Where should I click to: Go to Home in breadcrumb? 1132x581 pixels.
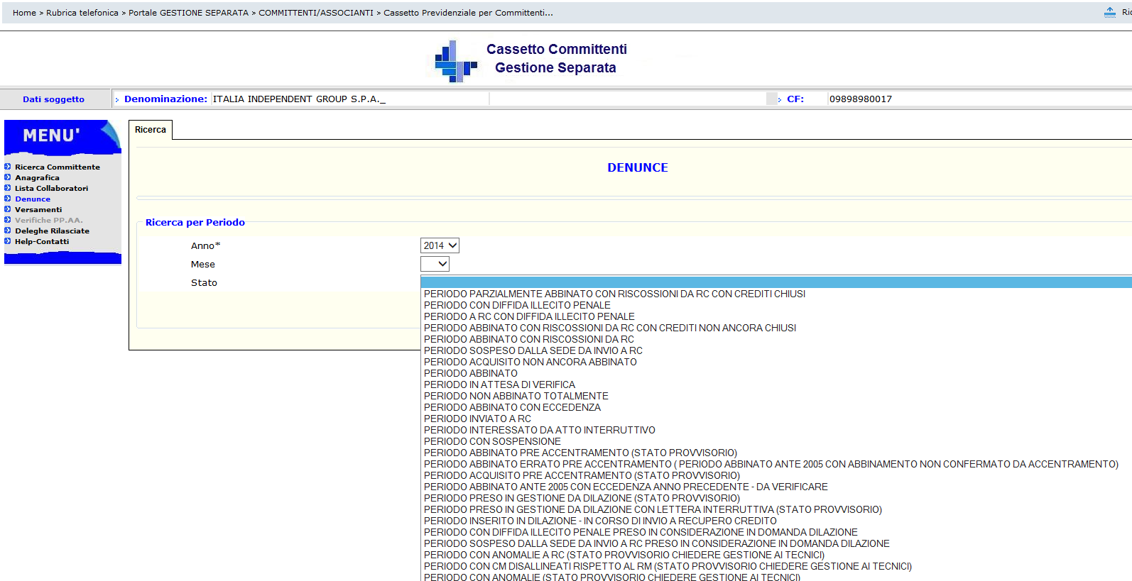tap(24, 13)
